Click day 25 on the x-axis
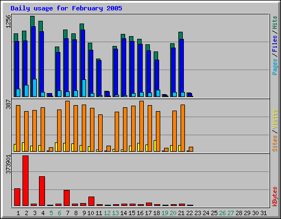The image size is (281, 219). click(214, 213)
